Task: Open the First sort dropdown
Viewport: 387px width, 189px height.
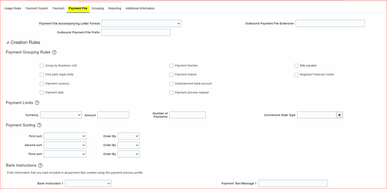Action: pos(65,136)
